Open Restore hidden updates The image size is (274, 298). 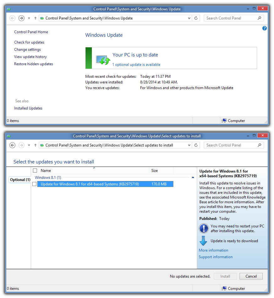34,64
